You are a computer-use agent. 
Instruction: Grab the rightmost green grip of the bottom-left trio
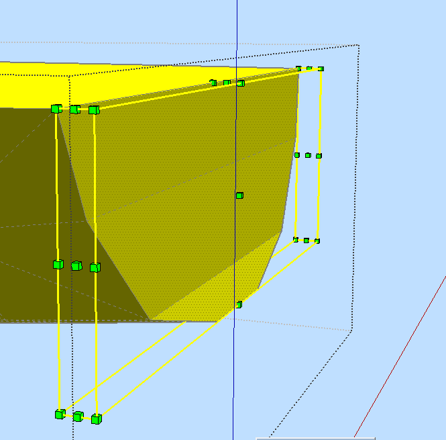click(97, 419)
